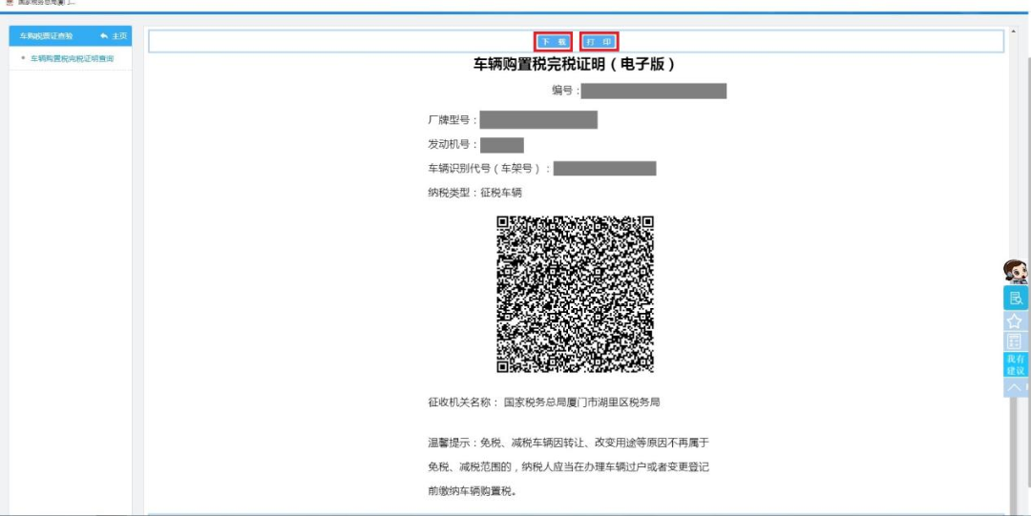Click the 打印 (print) button
Screen dimensions: 1031x516
coord(599,41)
